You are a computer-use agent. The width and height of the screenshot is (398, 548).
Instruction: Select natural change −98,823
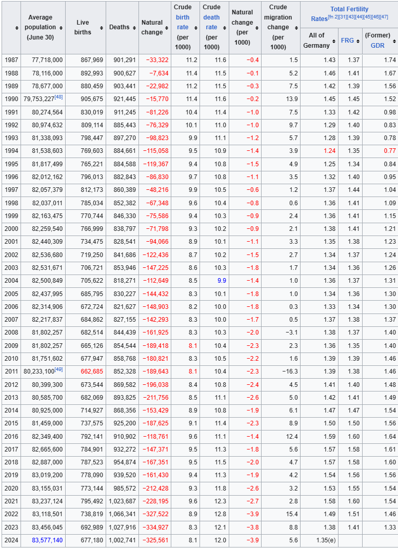click(157, 138)
